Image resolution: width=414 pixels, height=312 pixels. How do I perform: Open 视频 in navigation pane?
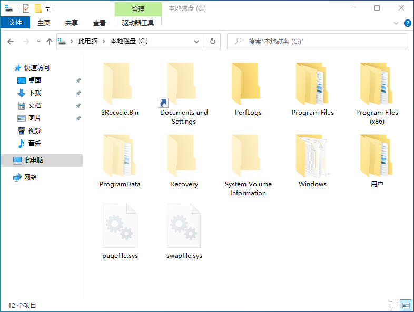pos(35,131)
